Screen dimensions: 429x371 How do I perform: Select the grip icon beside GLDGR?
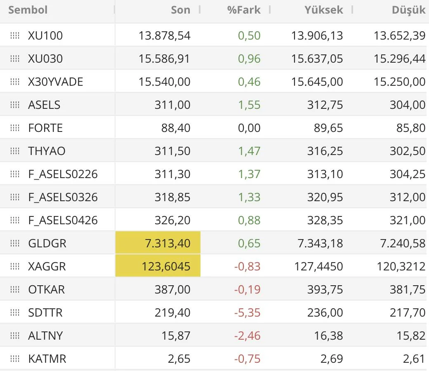click(15, 244)
